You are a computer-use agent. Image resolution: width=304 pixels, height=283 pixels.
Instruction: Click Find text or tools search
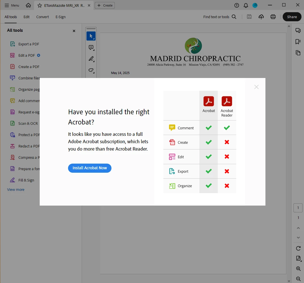[x=220, y=17]
